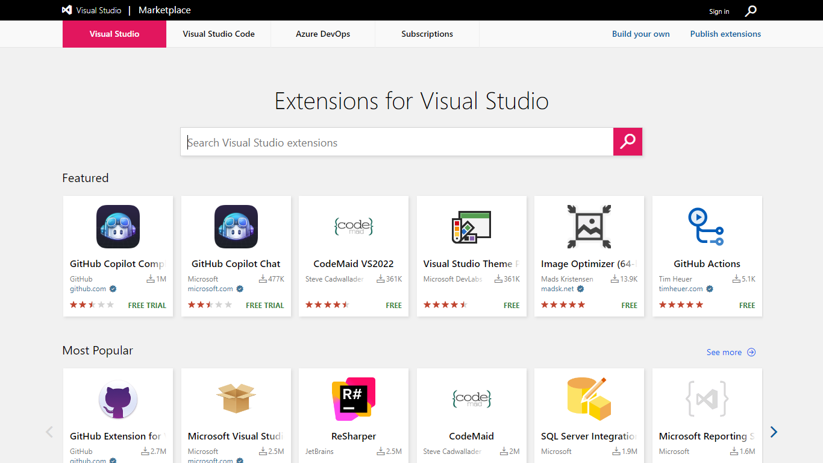Click the circled arrow next to See more
Viewport: 823px width, 463px height.
(751, 352)
